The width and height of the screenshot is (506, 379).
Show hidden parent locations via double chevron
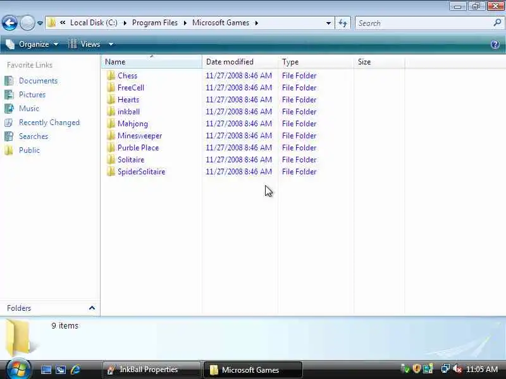coord(63,23)
